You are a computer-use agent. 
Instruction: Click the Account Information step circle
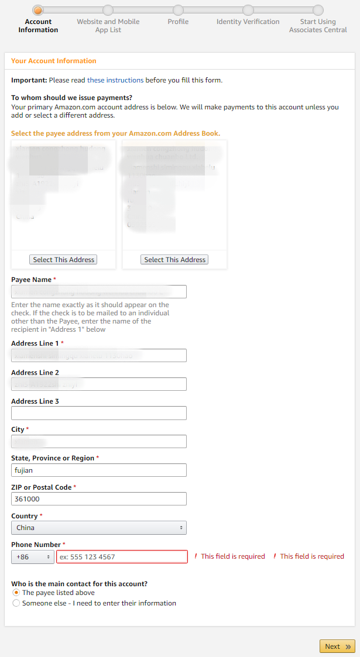[37, 10]
